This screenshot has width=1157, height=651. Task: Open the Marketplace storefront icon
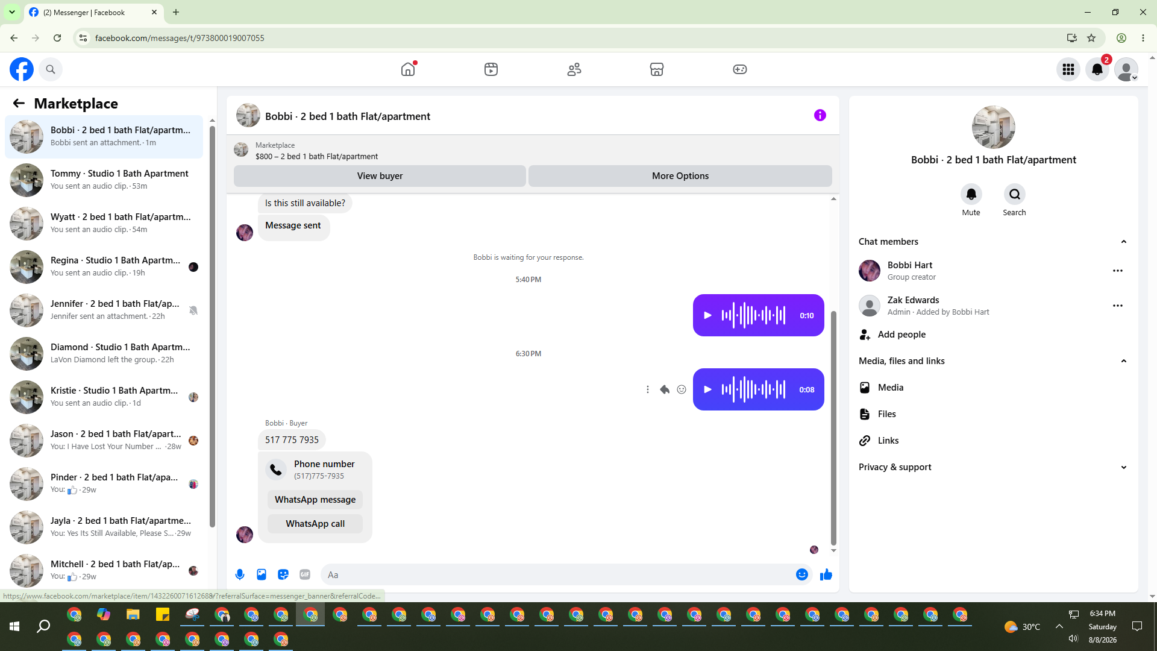657,69
